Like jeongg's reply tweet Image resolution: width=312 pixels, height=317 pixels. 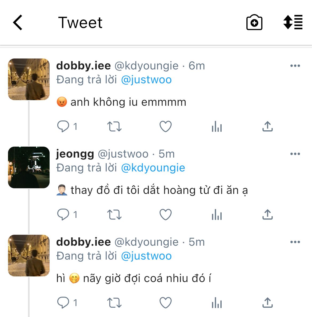coord(165,214)
